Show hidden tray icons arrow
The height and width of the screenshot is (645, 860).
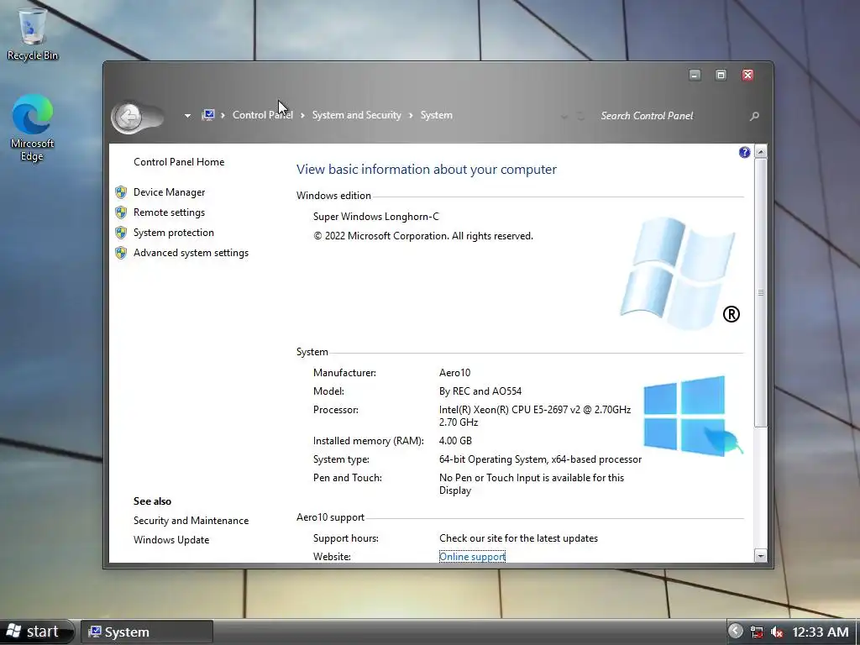(736, 632)
